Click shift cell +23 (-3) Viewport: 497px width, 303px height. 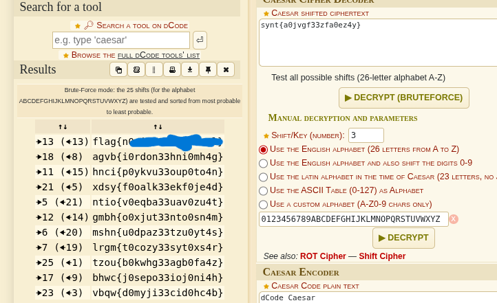point(63,293)
